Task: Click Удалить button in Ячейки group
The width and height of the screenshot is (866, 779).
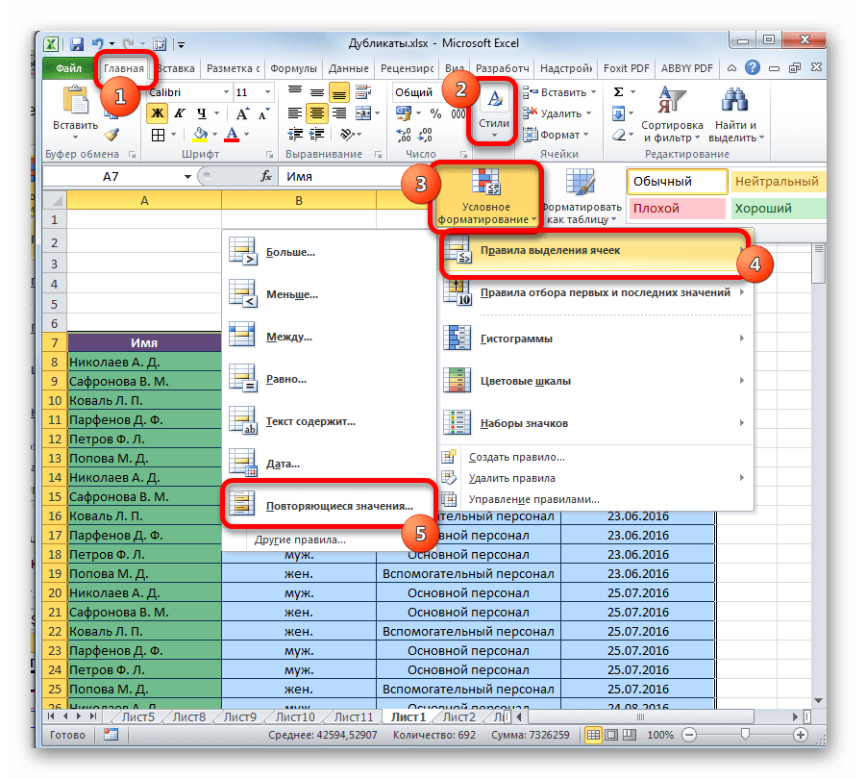Action: tap(557, 113)
